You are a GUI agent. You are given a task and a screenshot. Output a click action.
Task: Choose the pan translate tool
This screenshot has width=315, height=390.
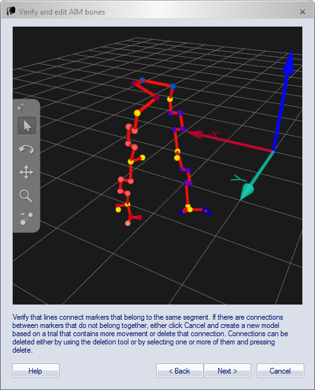coord(27,172)
